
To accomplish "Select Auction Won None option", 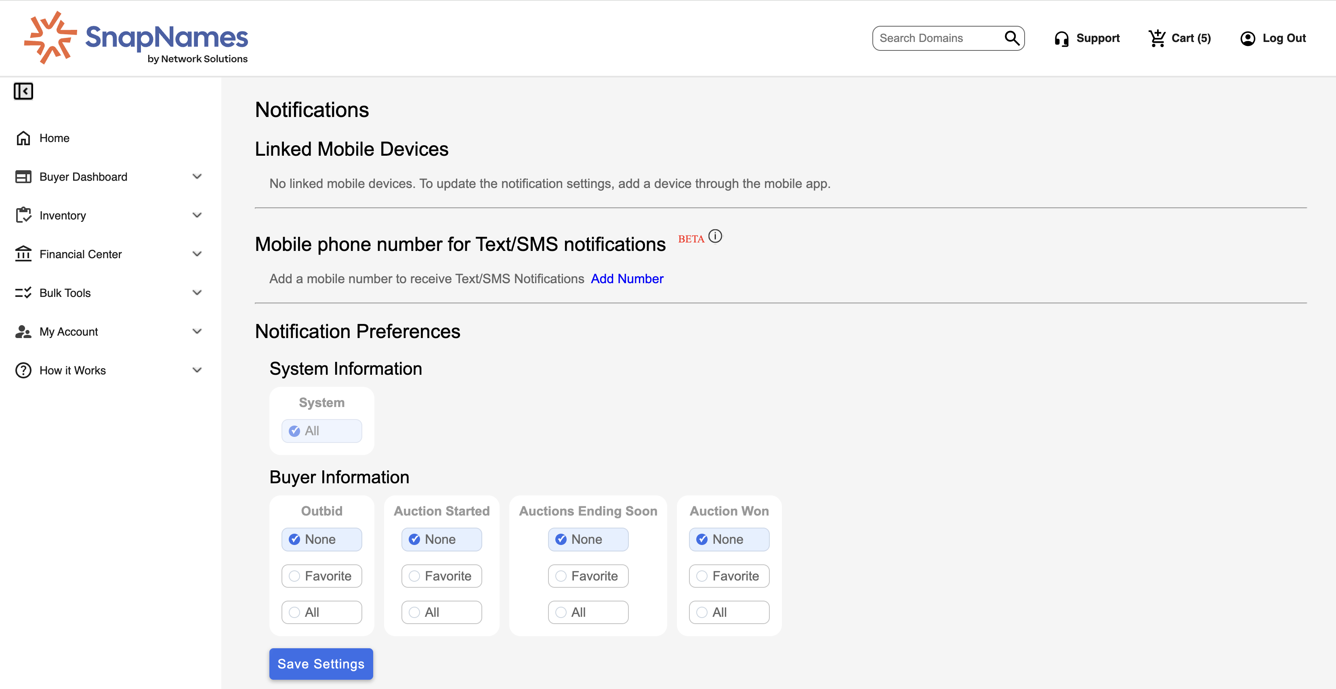I will [x=729, y=539].
